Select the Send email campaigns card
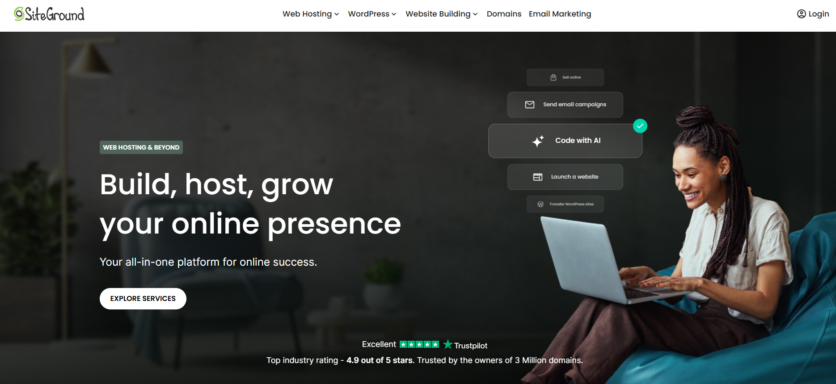 pyautogui.click(x=565, y=104)
